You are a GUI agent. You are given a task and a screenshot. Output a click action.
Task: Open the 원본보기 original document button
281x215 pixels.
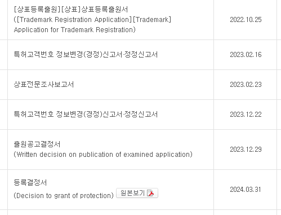[x=137, y=193]
